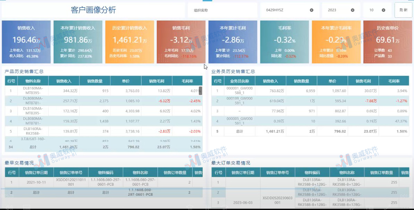Screen dimensions: 414x210
Task: Open the month 10 dropdown
Action: click(377, 10)
